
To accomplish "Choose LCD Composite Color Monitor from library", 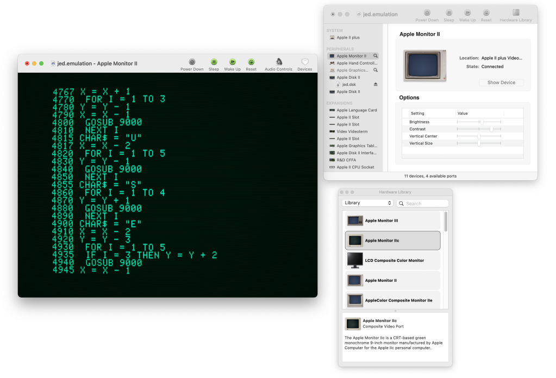I will [393, 261].
